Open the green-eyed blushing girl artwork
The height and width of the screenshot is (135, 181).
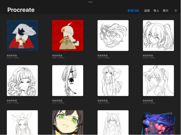[68, 123]
